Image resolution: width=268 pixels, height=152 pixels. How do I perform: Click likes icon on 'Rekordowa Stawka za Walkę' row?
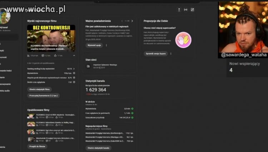tap(56, 125)
